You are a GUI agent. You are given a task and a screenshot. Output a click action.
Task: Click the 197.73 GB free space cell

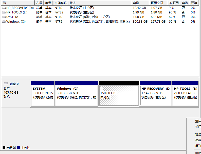click(158, 22)
